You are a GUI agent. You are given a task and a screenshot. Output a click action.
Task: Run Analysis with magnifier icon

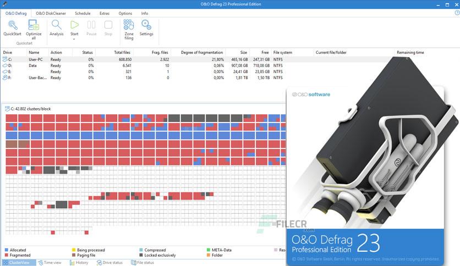coord(56,25)
